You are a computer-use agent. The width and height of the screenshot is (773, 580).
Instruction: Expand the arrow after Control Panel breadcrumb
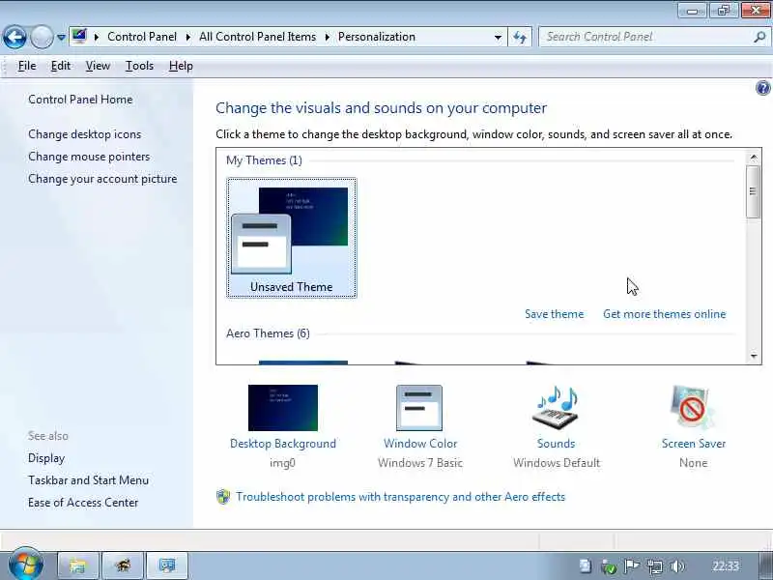(187, 37)
